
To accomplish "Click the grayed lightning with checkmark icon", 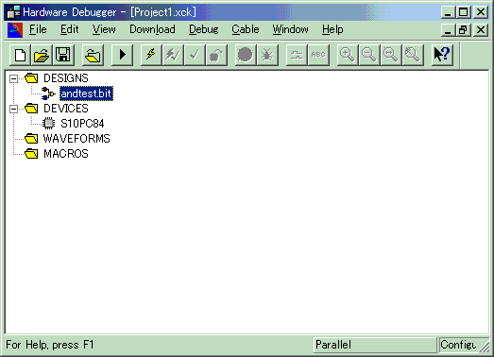I will 173,55.
